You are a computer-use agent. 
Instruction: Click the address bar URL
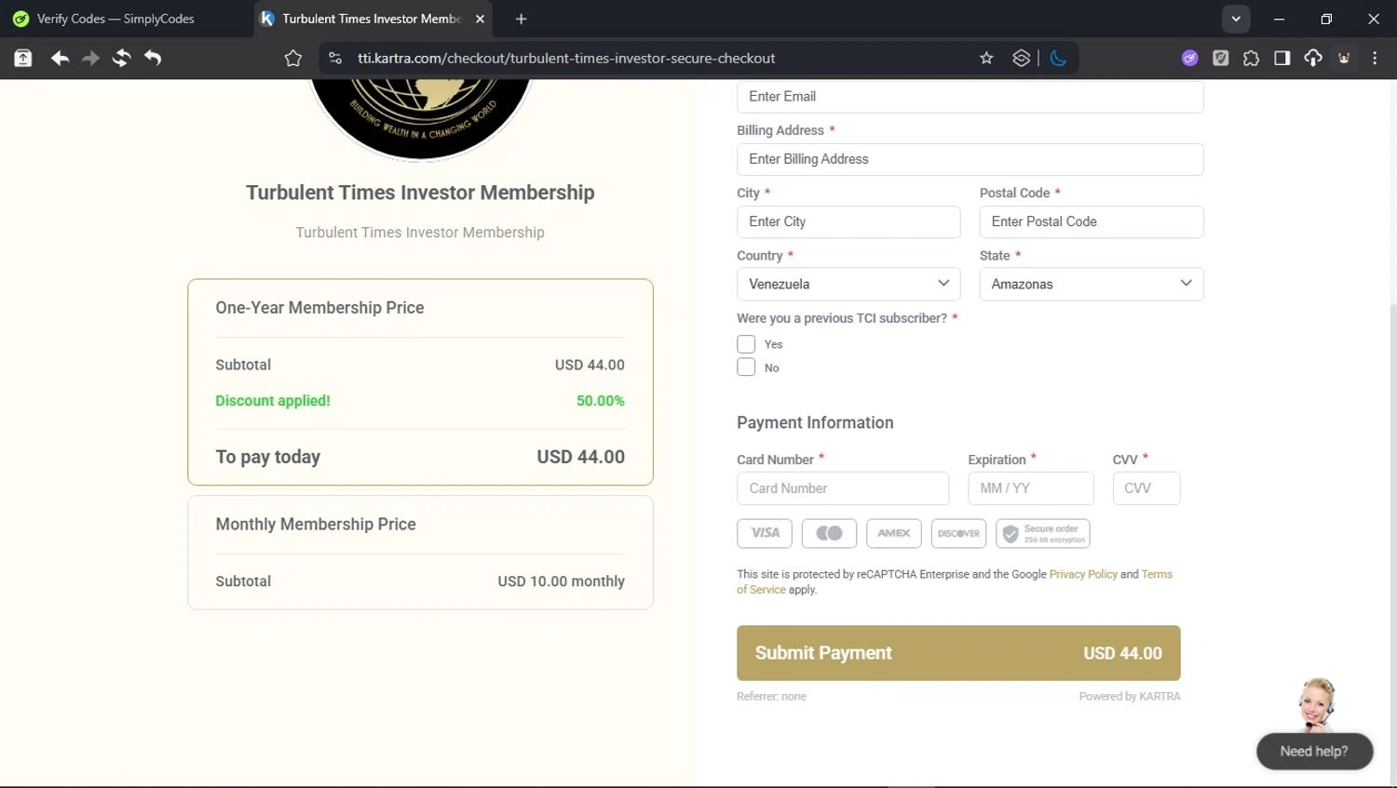pyautogui.click(x=566, y=59)
